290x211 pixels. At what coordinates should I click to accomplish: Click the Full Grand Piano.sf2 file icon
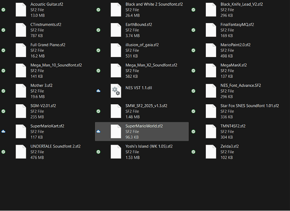tap(21, 50)
